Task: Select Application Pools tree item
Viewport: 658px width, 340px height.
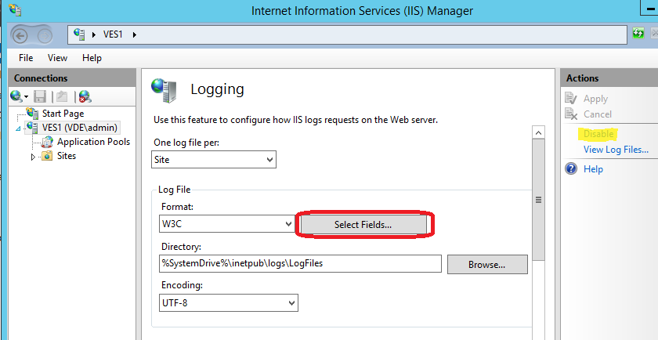Action: (93, 142)
